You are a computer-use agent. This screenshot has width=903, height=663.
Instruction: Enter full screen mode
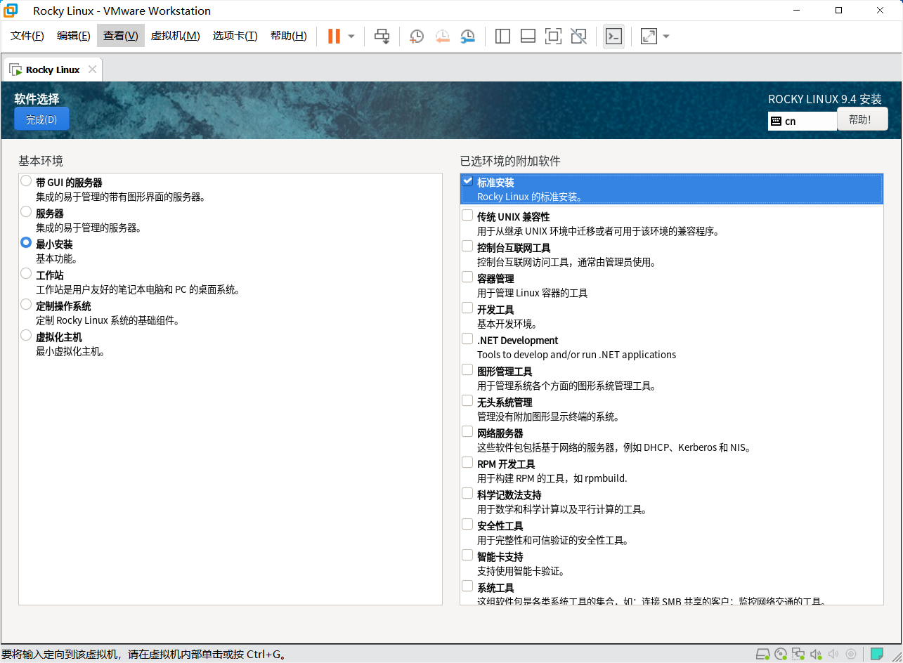(553, 36)
